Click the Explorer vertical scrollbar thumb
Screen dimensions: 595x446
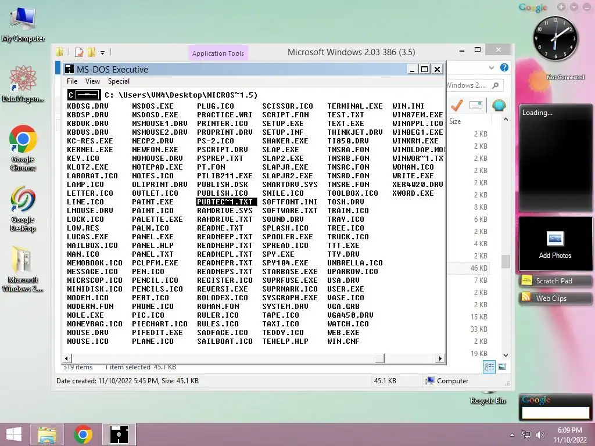(x=506, y=261)
